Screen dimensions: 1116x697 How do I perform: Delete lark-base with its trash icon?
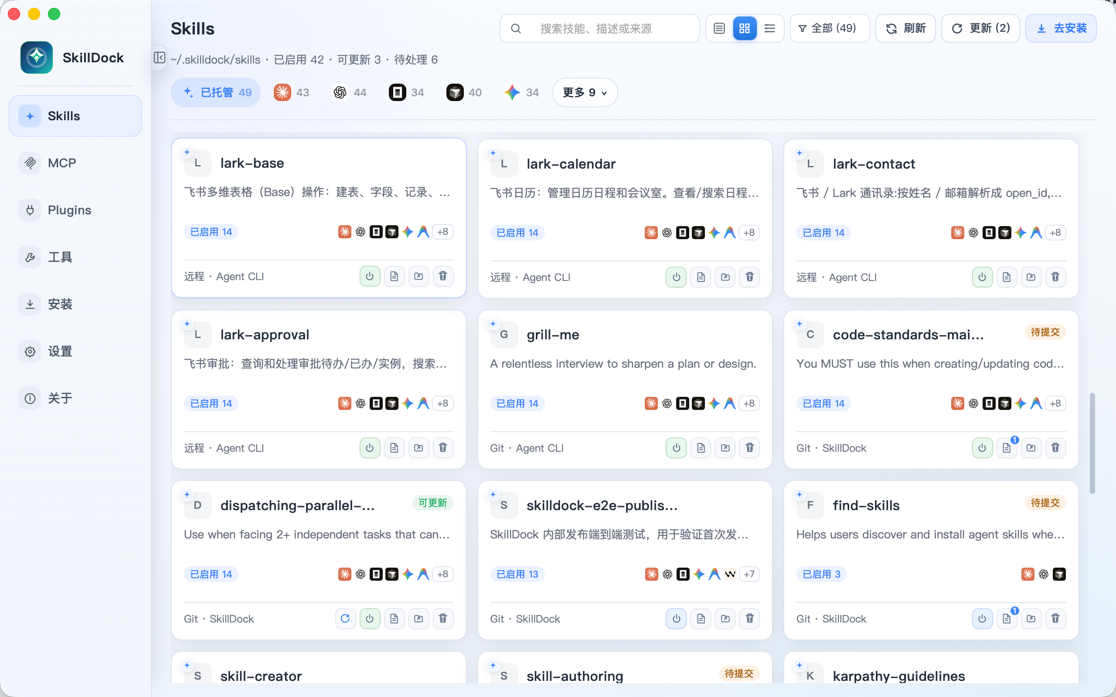coord(443,276)
